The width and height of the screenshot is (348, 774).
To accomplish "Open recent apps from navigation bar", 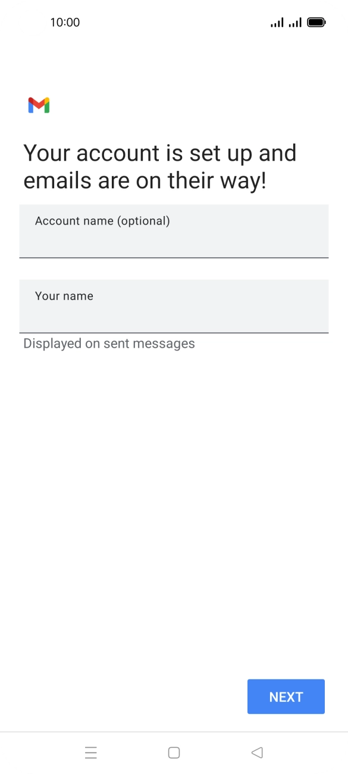I will pos(90,752).
